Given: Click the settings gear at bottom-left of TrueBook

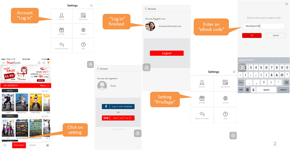Looking at the screenshot, I should [5, 145].
